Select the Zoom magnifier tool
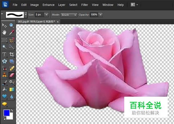 click(x=12, y=26)
